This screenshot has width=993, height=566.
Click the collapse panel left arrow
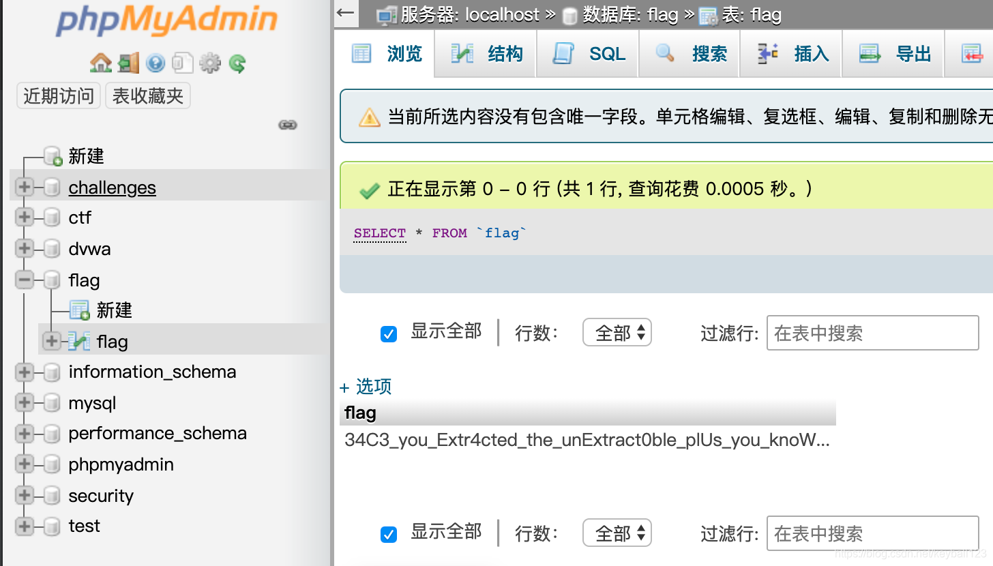point(346,13)
